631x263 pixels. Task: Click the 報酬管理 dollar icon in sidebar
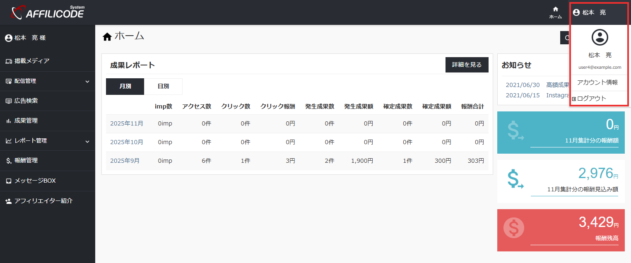tap(9, 161)
